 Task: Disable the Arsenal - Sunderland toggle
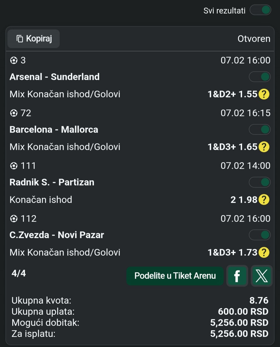[x=260, y=77]
